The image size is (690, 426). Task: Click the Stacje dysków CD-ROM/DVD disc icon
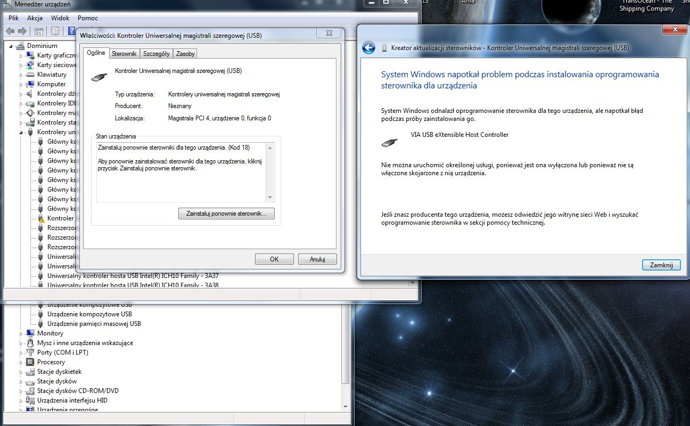31,391
